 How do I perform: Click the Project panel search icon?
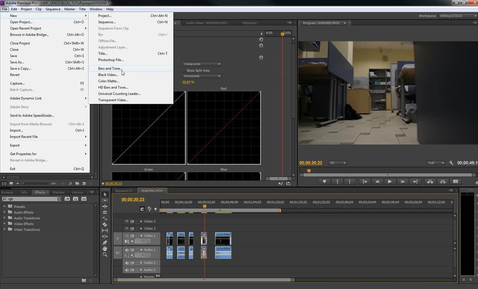tap(70, 183)
